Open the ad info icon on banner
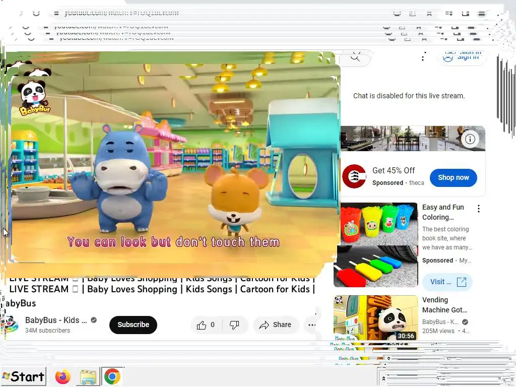Viewport: 516px width, 387px height. click(470, 139)
